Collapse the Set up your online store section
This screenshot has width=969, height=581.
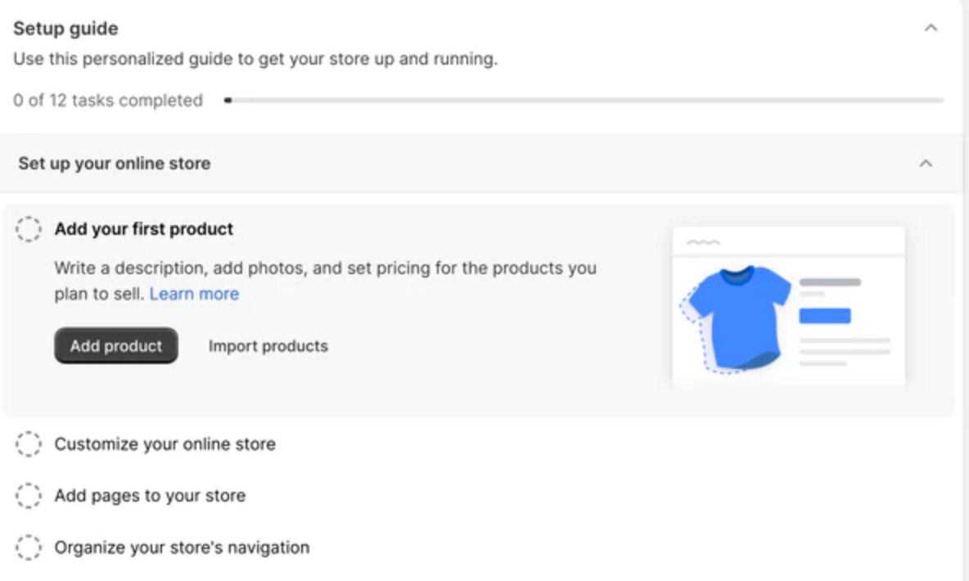[925, 164]
